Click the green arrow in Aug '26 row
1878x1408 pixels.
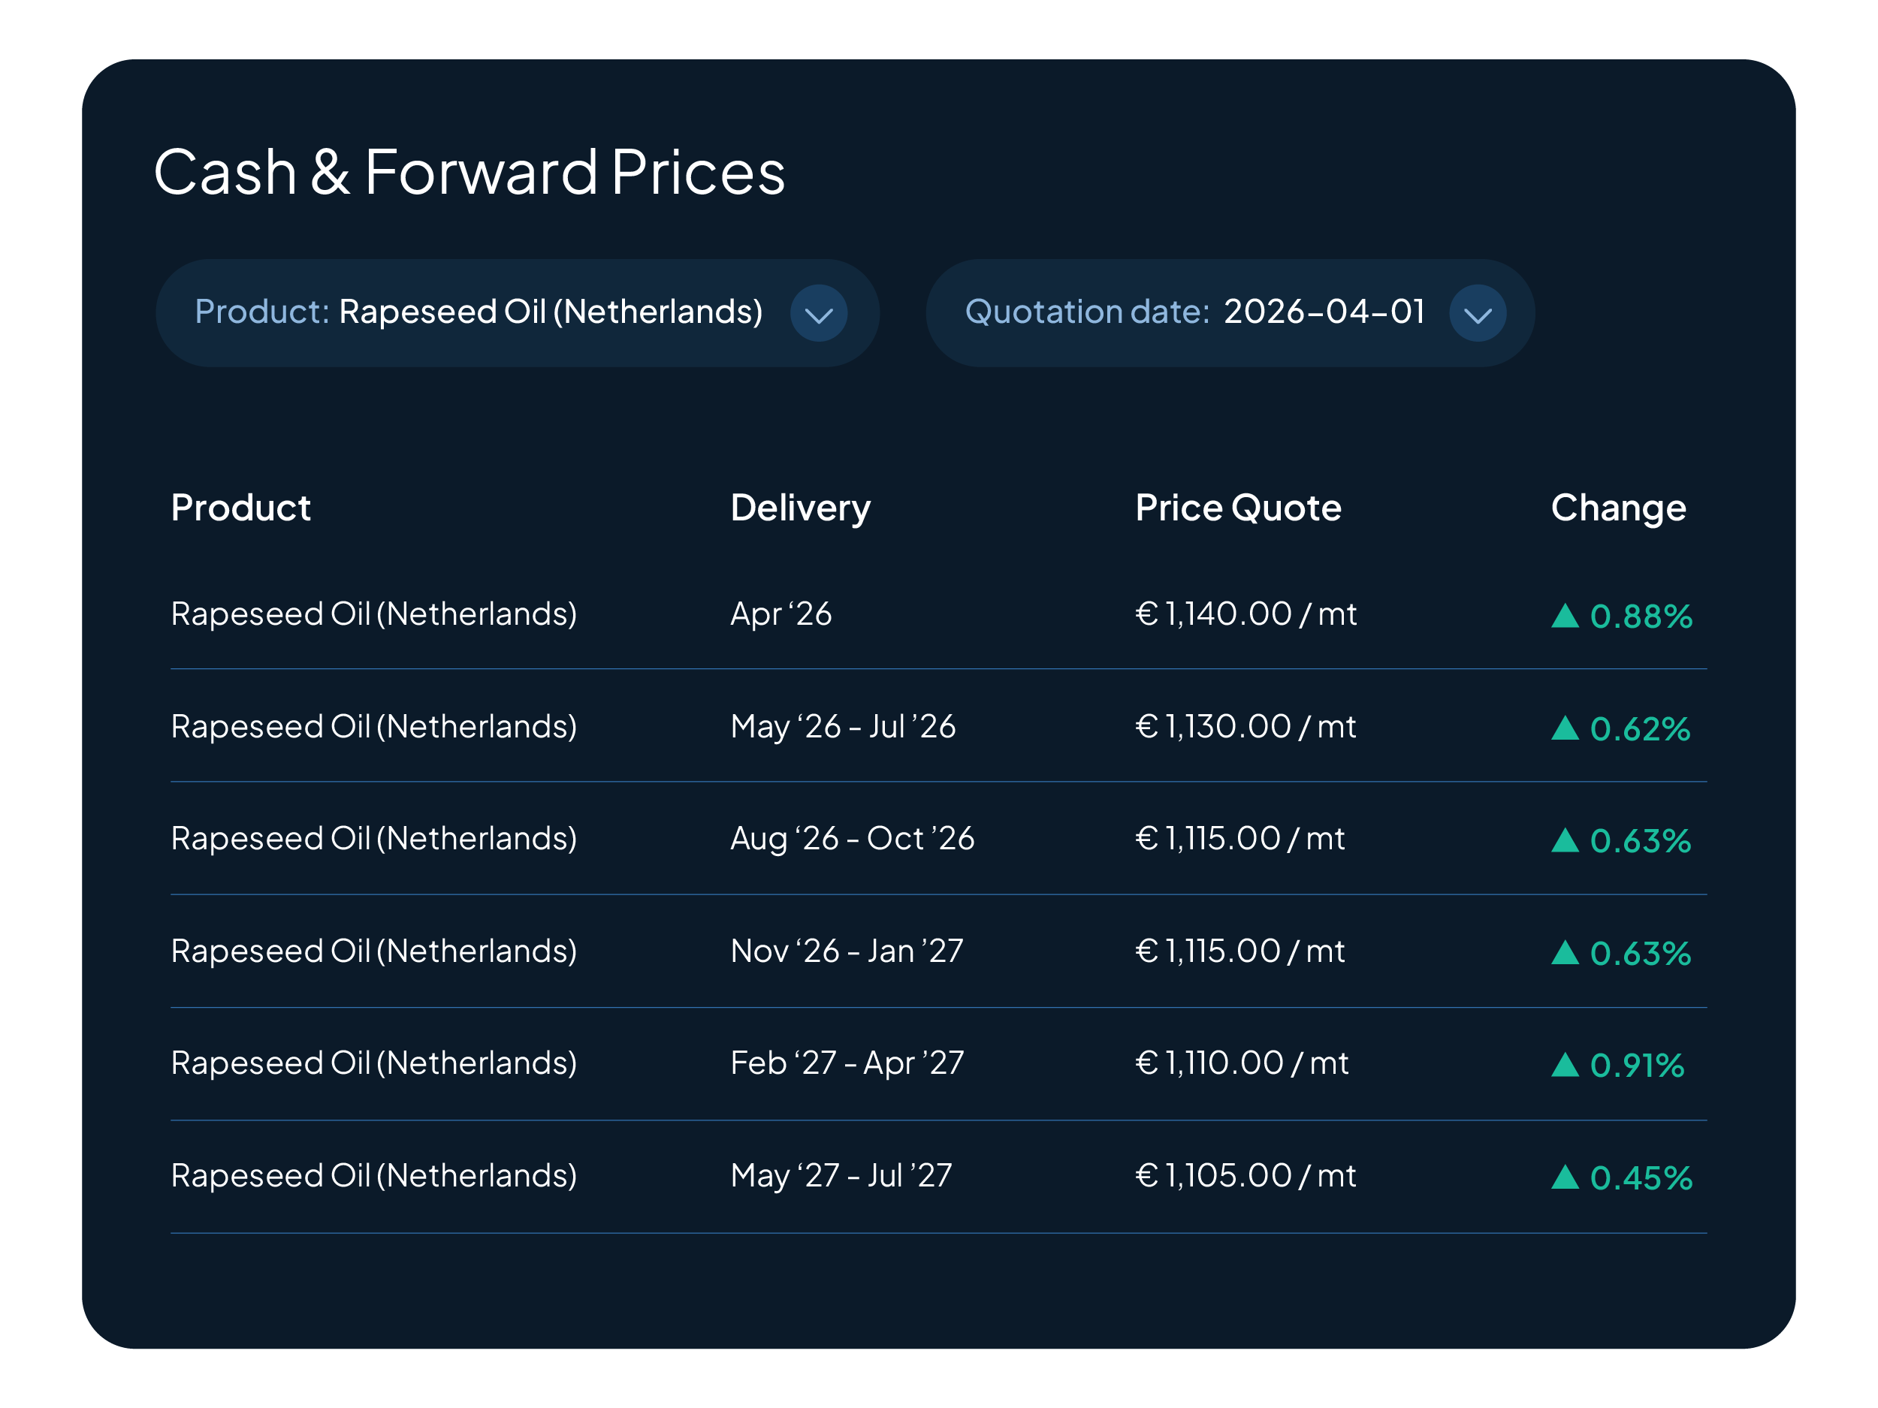click(x=1565, y=841)
